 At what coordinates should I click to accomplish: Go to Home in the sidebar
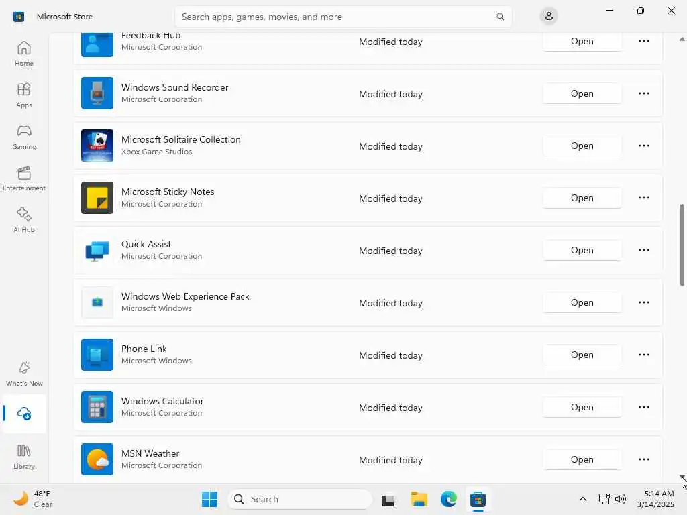24,54
